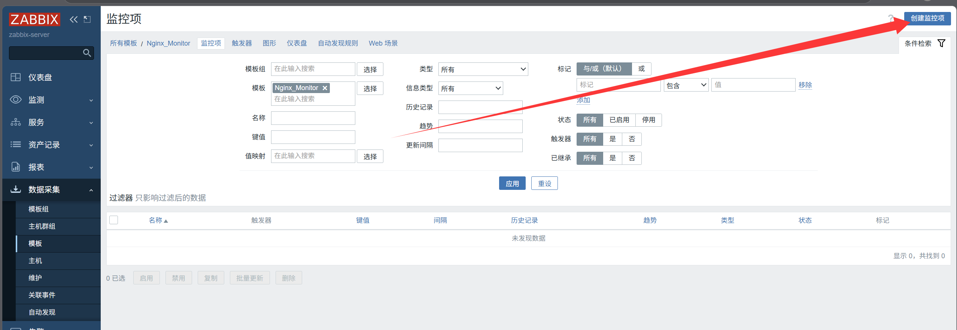Open the 包含 tag operator dropdown

686,85
